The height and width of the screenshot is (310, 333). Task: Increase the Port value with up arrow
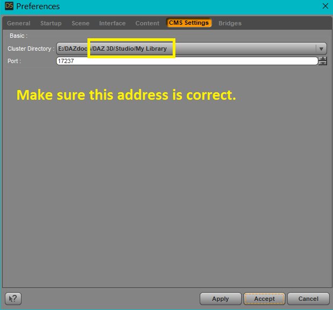pos(323,59)
